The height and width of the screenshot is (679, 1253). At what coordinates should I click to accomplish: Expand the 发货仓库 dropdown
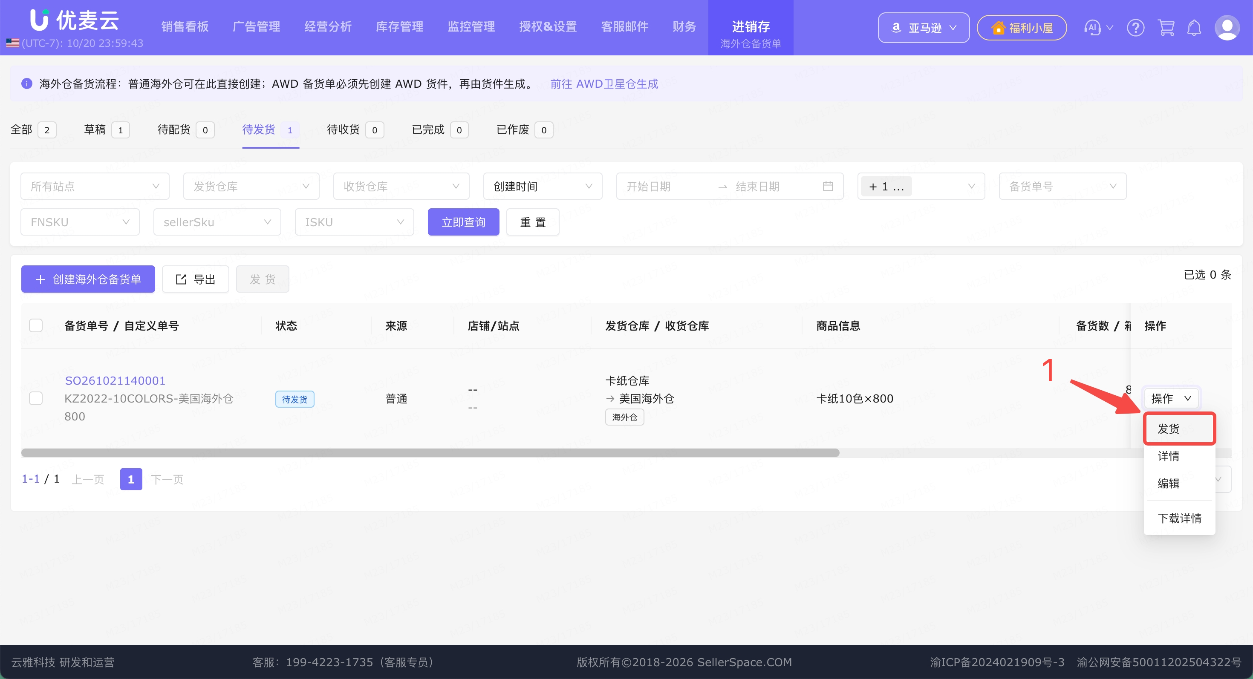pos(251,186)
